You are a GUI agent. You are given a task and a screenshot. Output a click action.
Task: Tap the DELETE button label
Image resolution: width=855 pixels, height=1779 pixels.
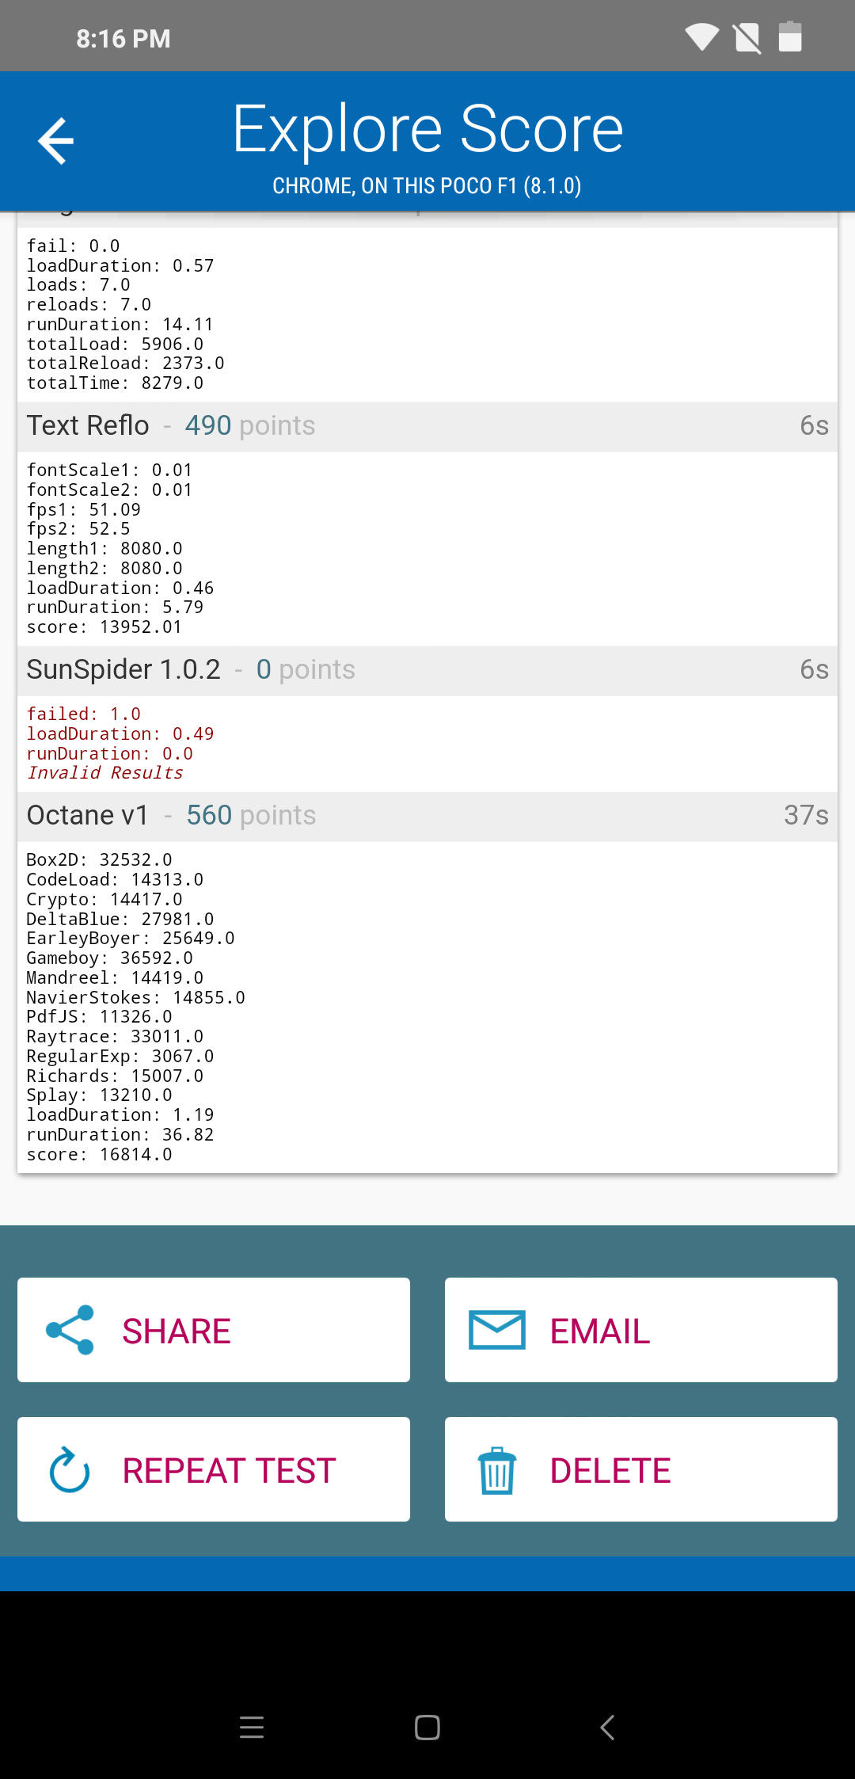(610, 1471)
